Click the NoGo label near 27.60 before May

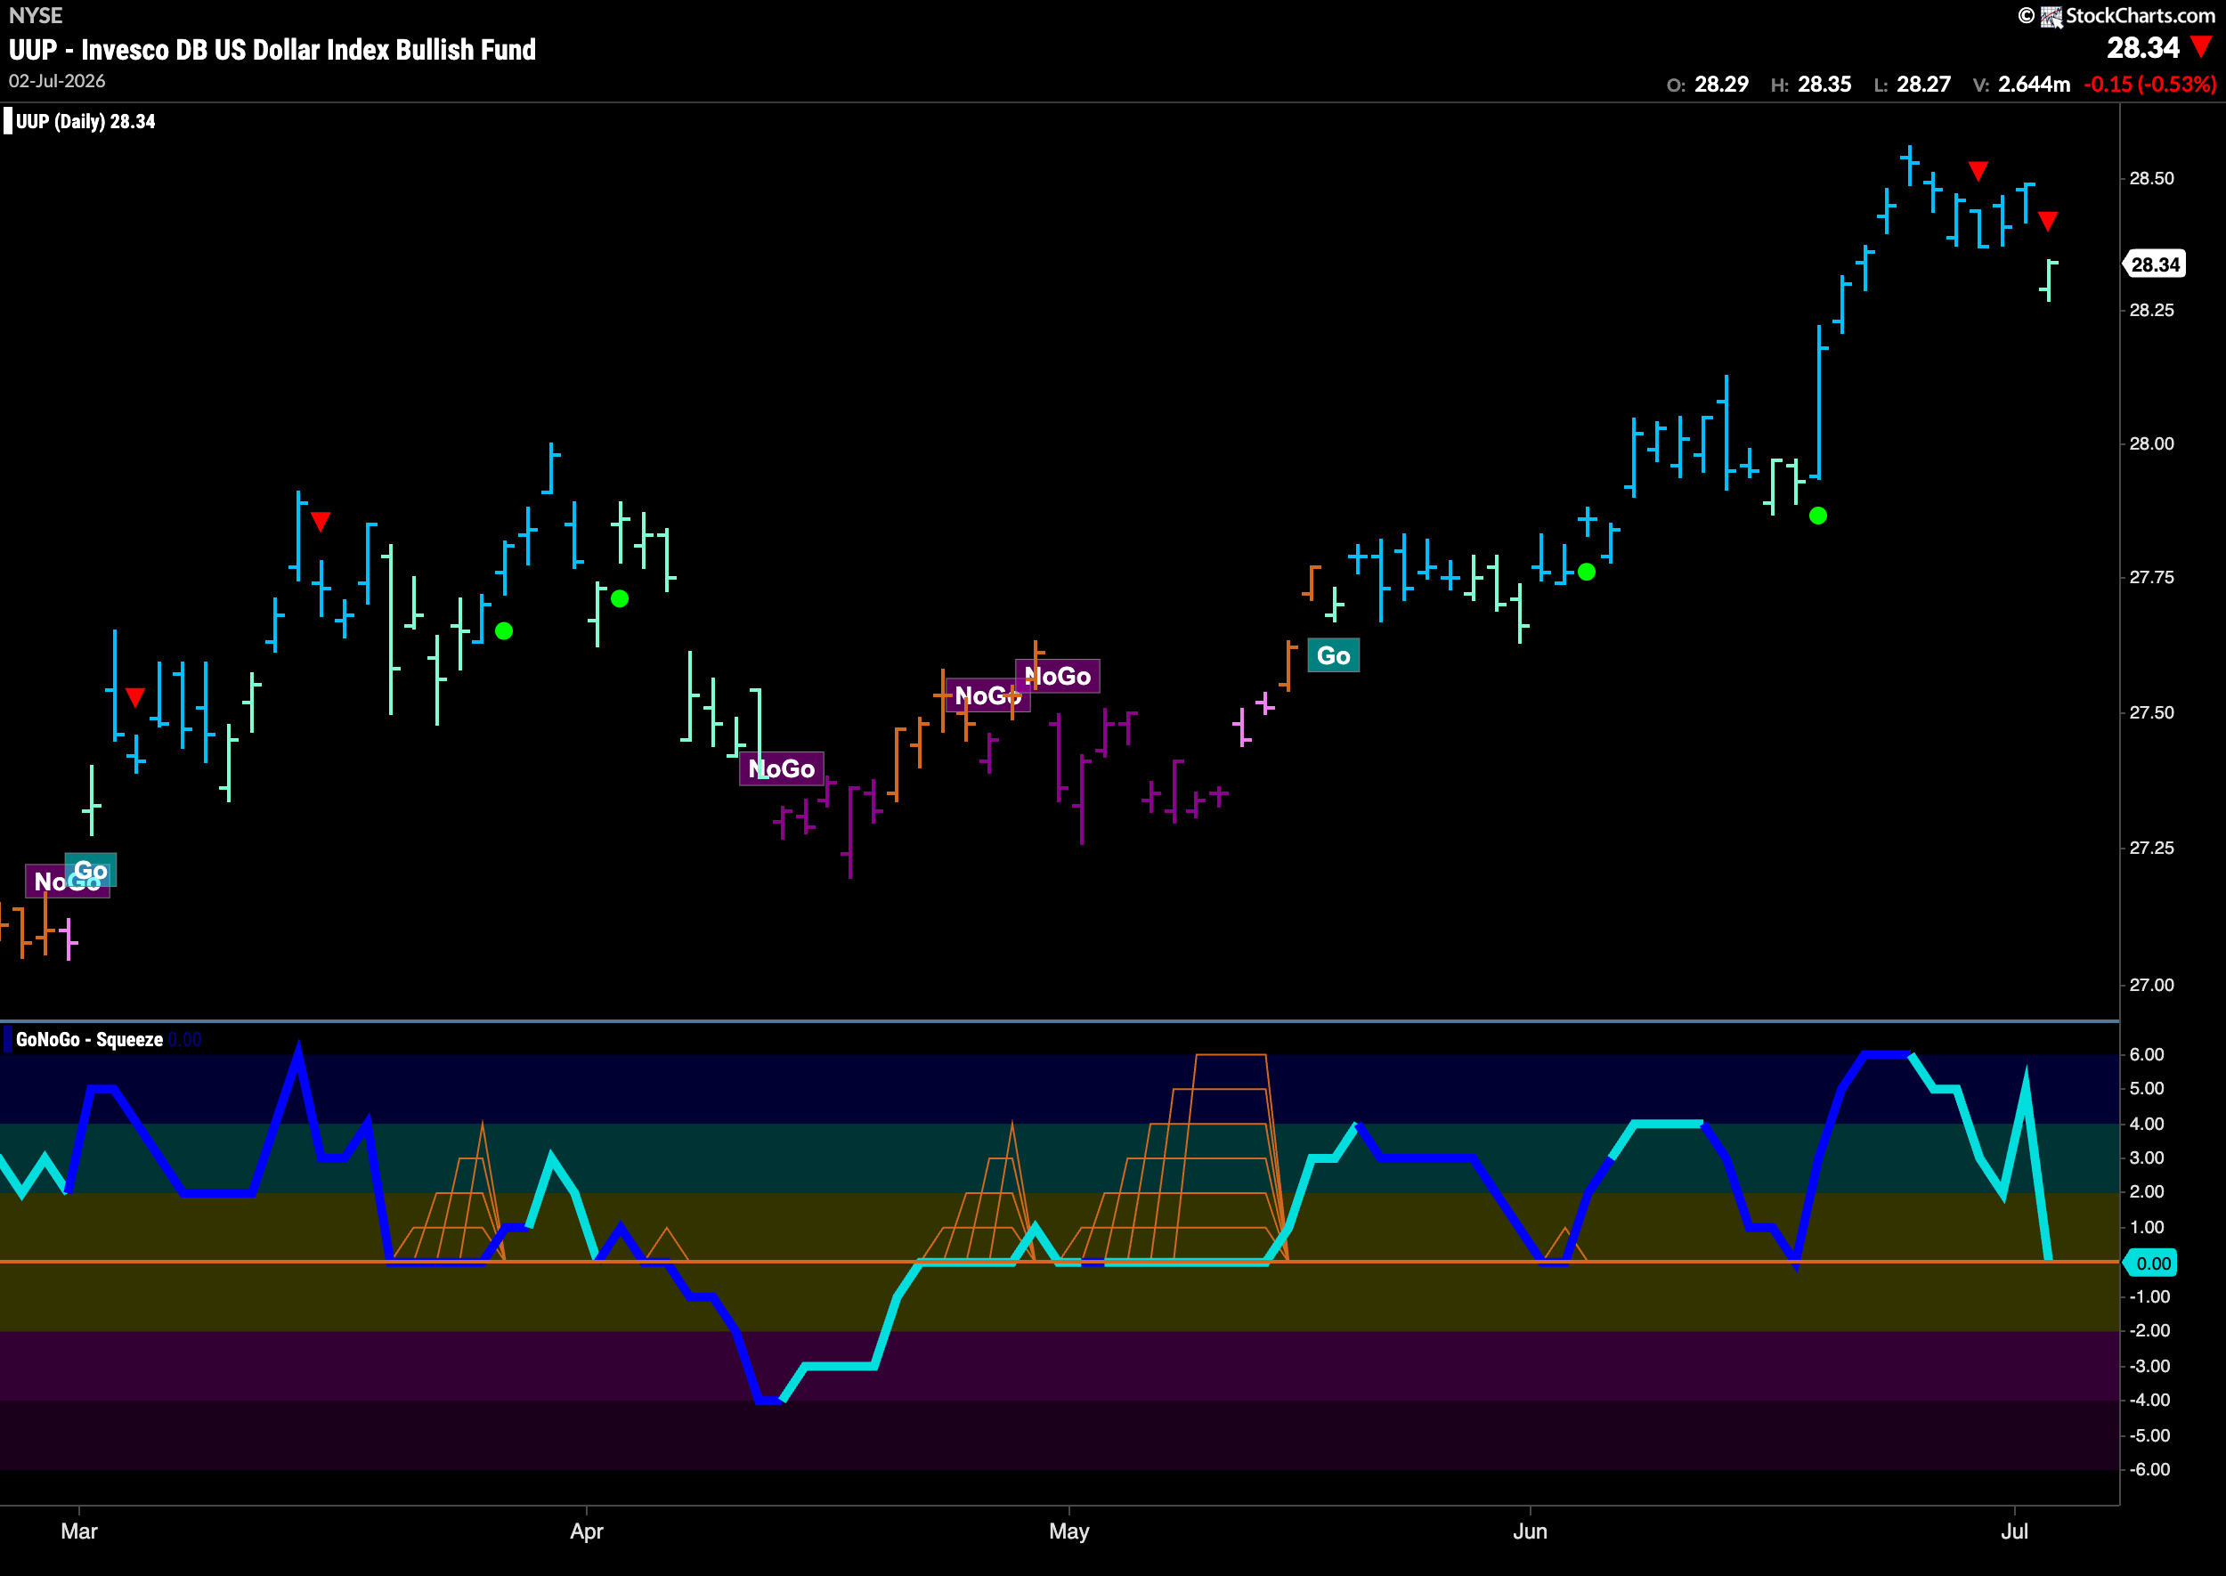(x=1058, y=676)
